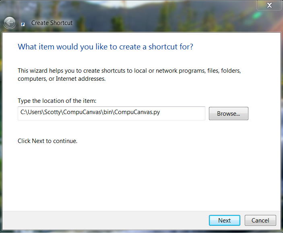The height and width of the screenshot is (233, 283).
Task: Click the 'Click Next to continue.' text
Action: click(x=48, y=141)
